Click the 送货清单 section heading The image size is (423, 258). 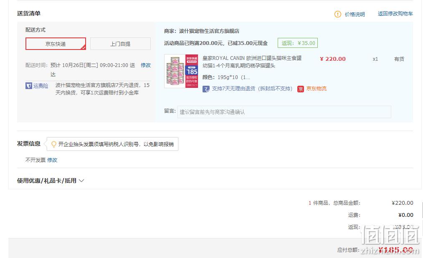[x=28, y=13]
